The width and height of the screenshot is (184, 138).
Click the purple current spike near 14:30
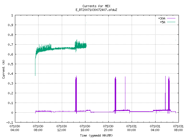[x=76, y=94]
